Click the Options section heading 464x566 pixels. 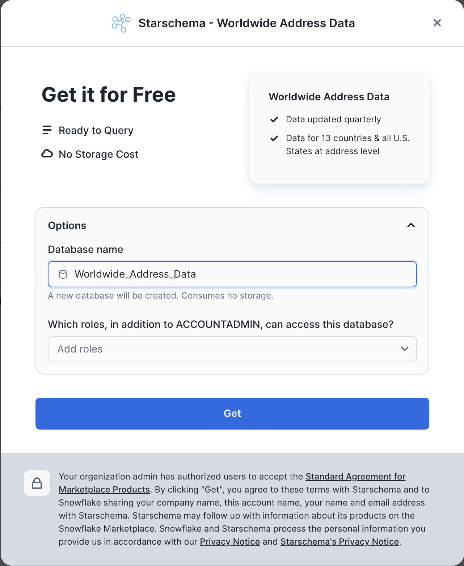click(67, 225)
